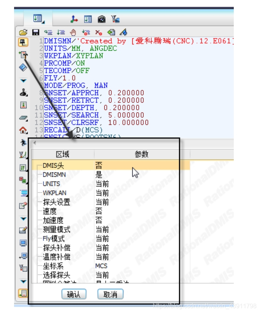Click the down-arrow lines step icon

point(61,32)
